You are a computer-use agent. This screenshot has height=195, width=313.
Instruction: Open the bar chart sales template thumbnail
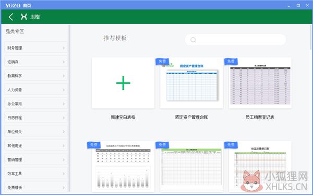[x=123, y=166]
